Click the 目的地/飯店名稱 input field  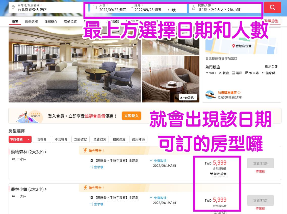(46, 8)
